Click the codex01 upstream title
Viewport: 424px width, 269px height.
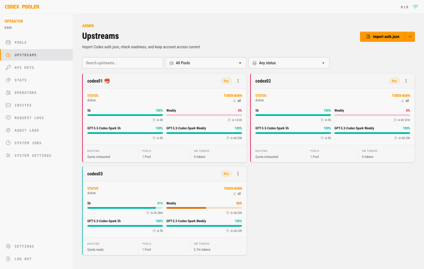95,81
